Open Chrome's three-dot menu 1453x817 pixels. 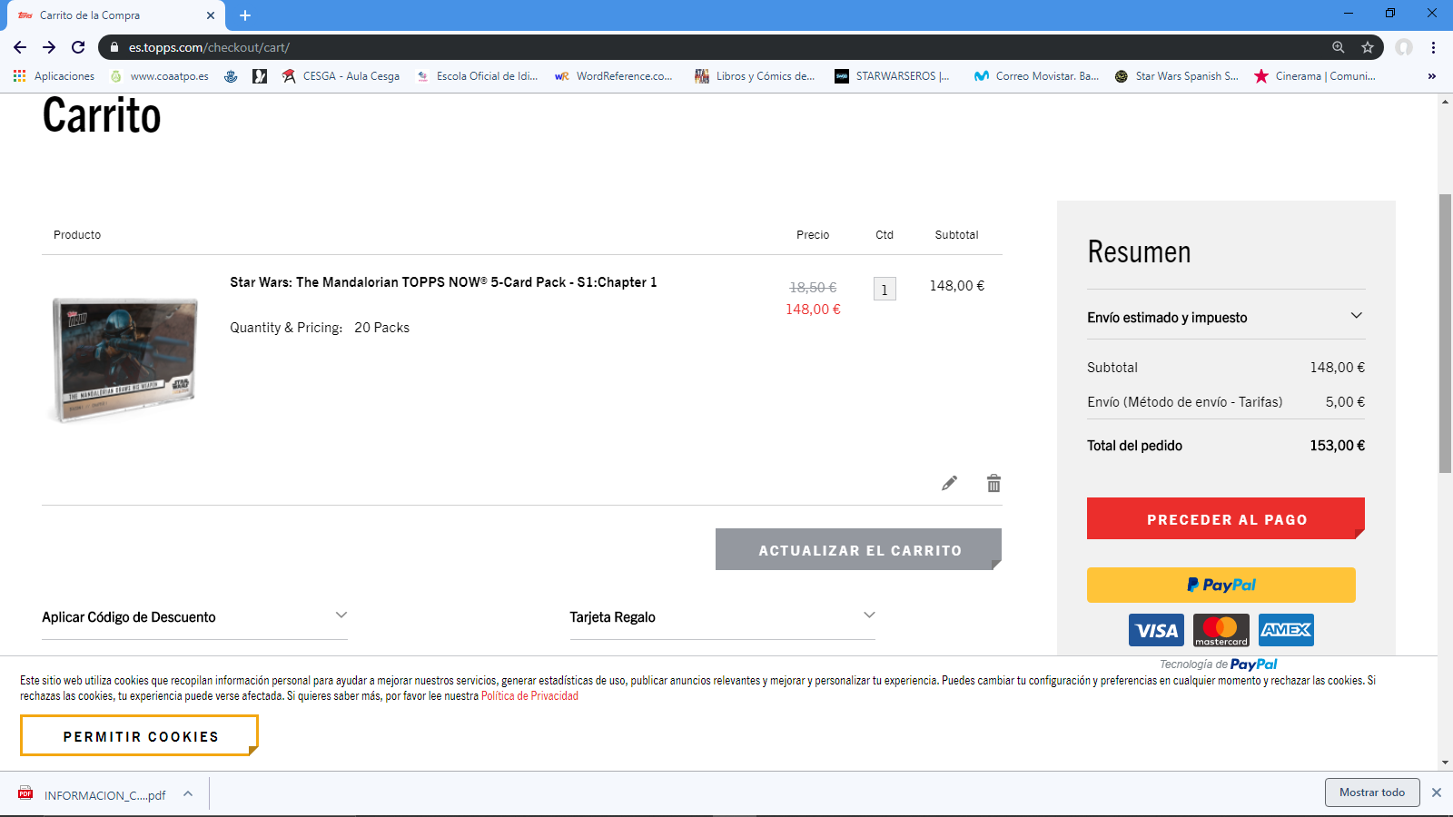coord(1433,47)
